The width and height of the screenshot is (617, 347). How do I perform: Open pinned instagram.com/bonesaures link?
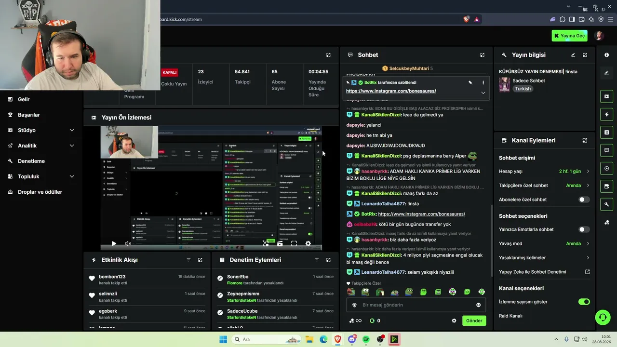[x=391, y=91]
